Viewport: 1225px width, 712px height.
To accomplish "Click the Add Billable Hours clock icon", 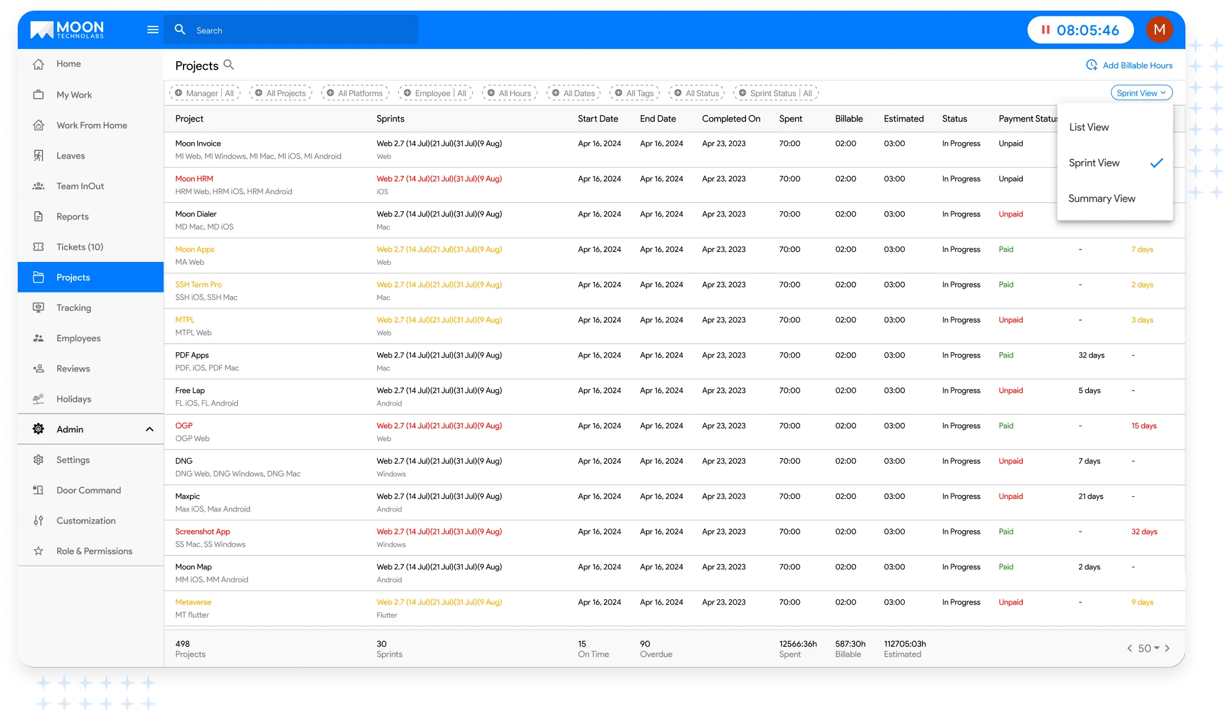I will coord(1092,65).
